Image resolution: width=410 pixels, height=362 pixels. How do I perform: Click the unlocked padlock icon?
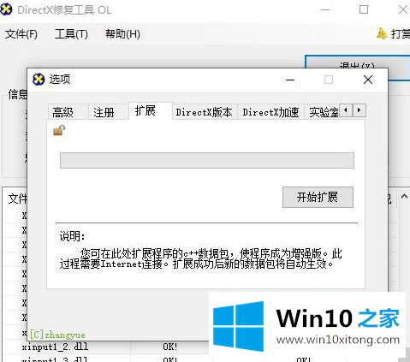(x=59, y=131)
